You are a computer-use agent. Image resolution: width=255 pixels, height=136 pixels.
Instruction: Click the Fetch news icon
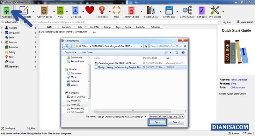[x=102, y=11]
